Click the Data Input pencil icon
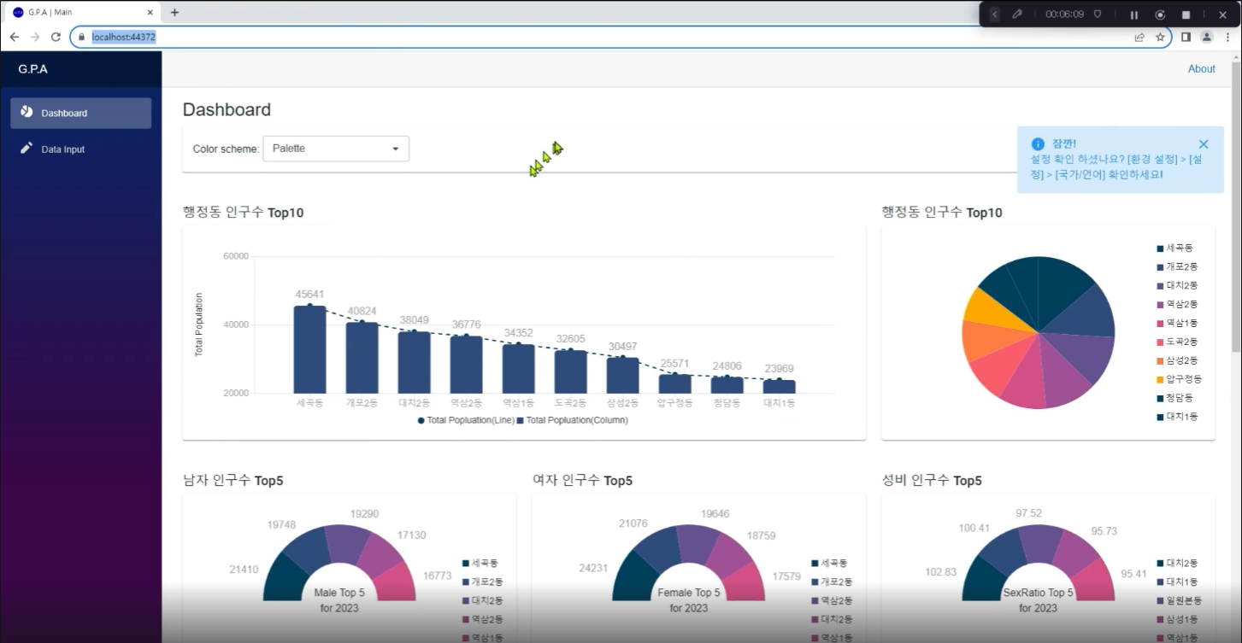 point(26,149)
